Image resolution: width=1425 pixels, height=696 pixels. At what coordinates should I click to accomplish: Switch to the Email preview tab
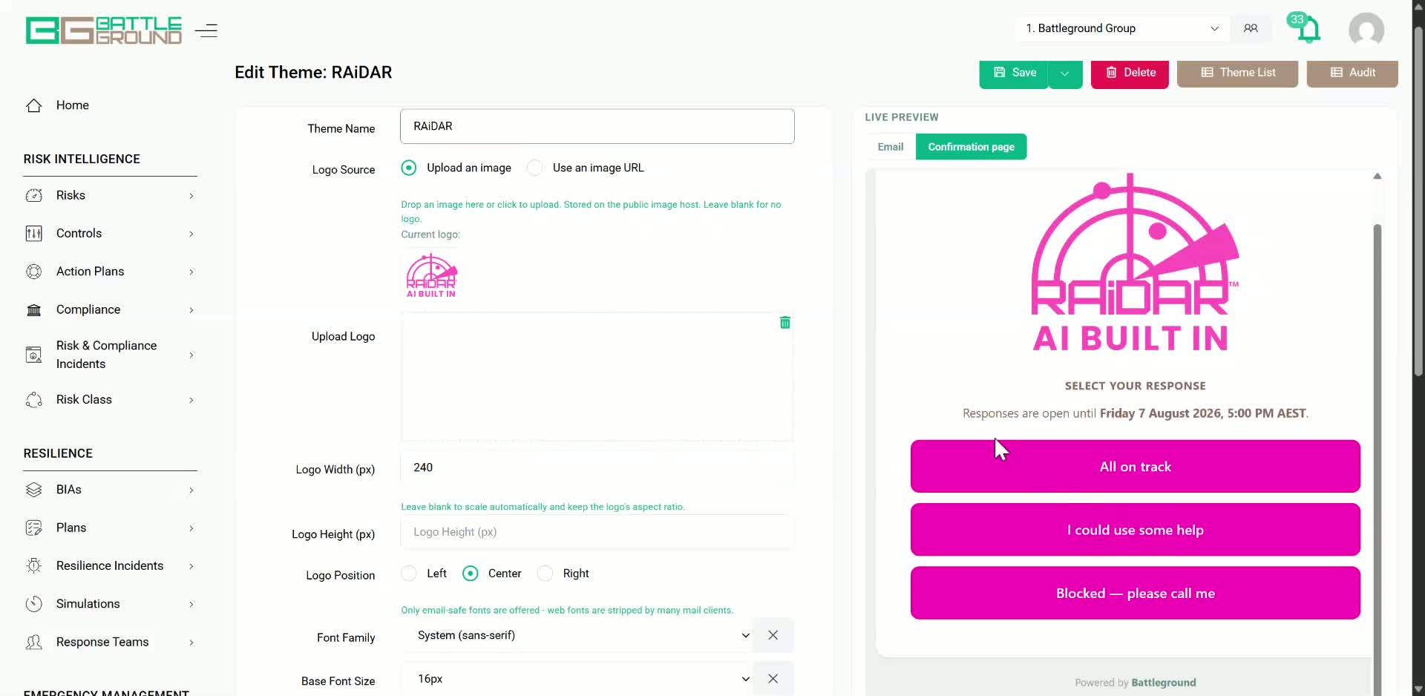coord(891,147)
